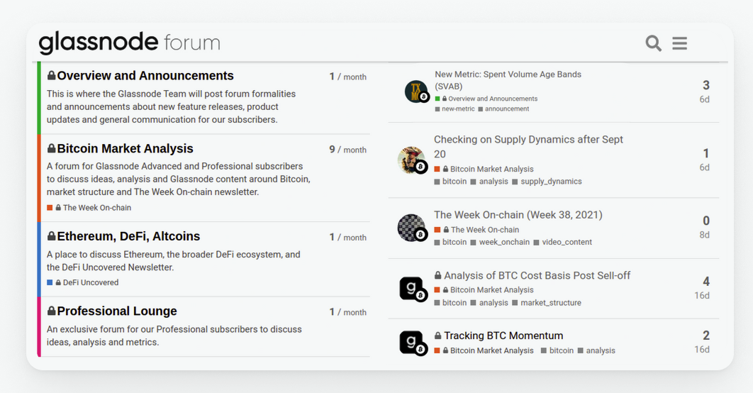The width and height of the screenshot is (753, 393).
Task: Select bitcoin tag on Tracking BTC Momentum
Action: click(x=557, y=350)
